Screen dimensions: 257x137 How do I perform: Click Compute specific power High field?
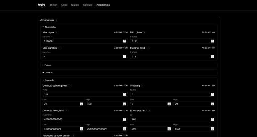pos(107,104)
